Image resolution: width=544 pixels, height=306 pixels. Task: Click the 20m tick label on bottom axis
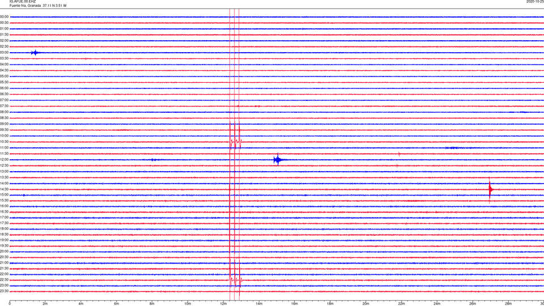tap(365, 304)
